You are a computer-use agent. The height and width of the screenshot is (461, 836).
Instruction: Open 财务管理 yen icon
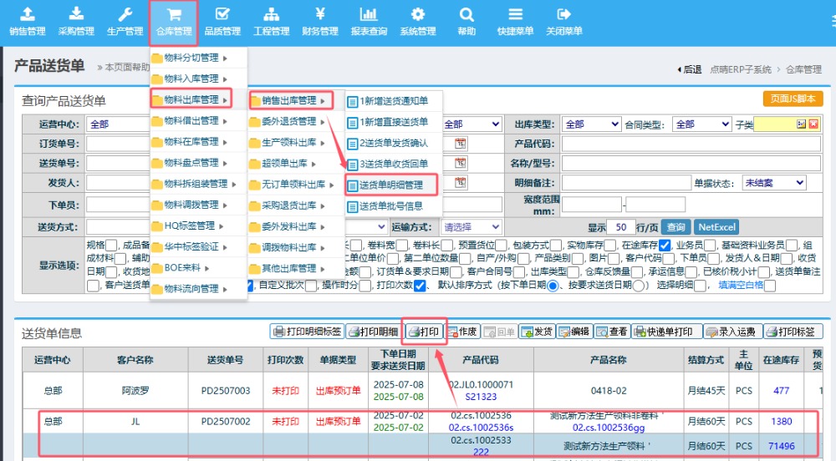pos(320,14)
